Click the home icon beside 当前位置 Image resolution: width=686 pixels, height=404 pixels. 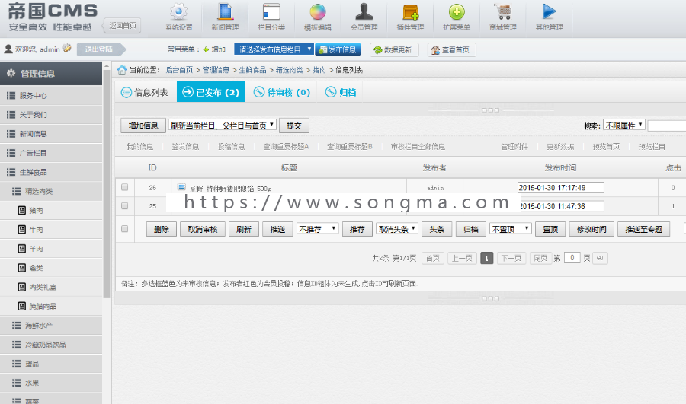tap(122, 70)
